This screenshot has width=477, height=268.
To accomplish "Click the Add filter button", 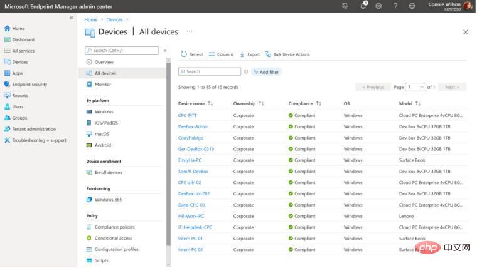I will pyautogui.click(x=267, y=72).
